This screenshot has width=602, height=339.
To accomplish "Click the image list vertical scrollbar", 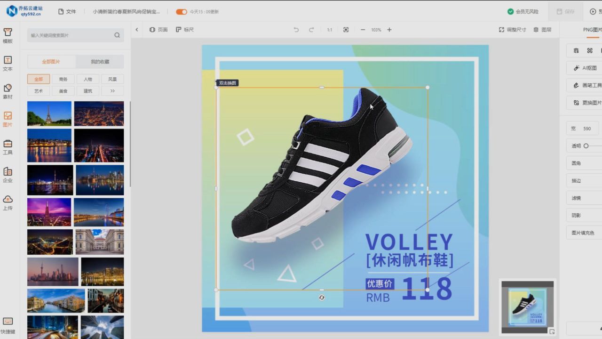I will 130,144.
